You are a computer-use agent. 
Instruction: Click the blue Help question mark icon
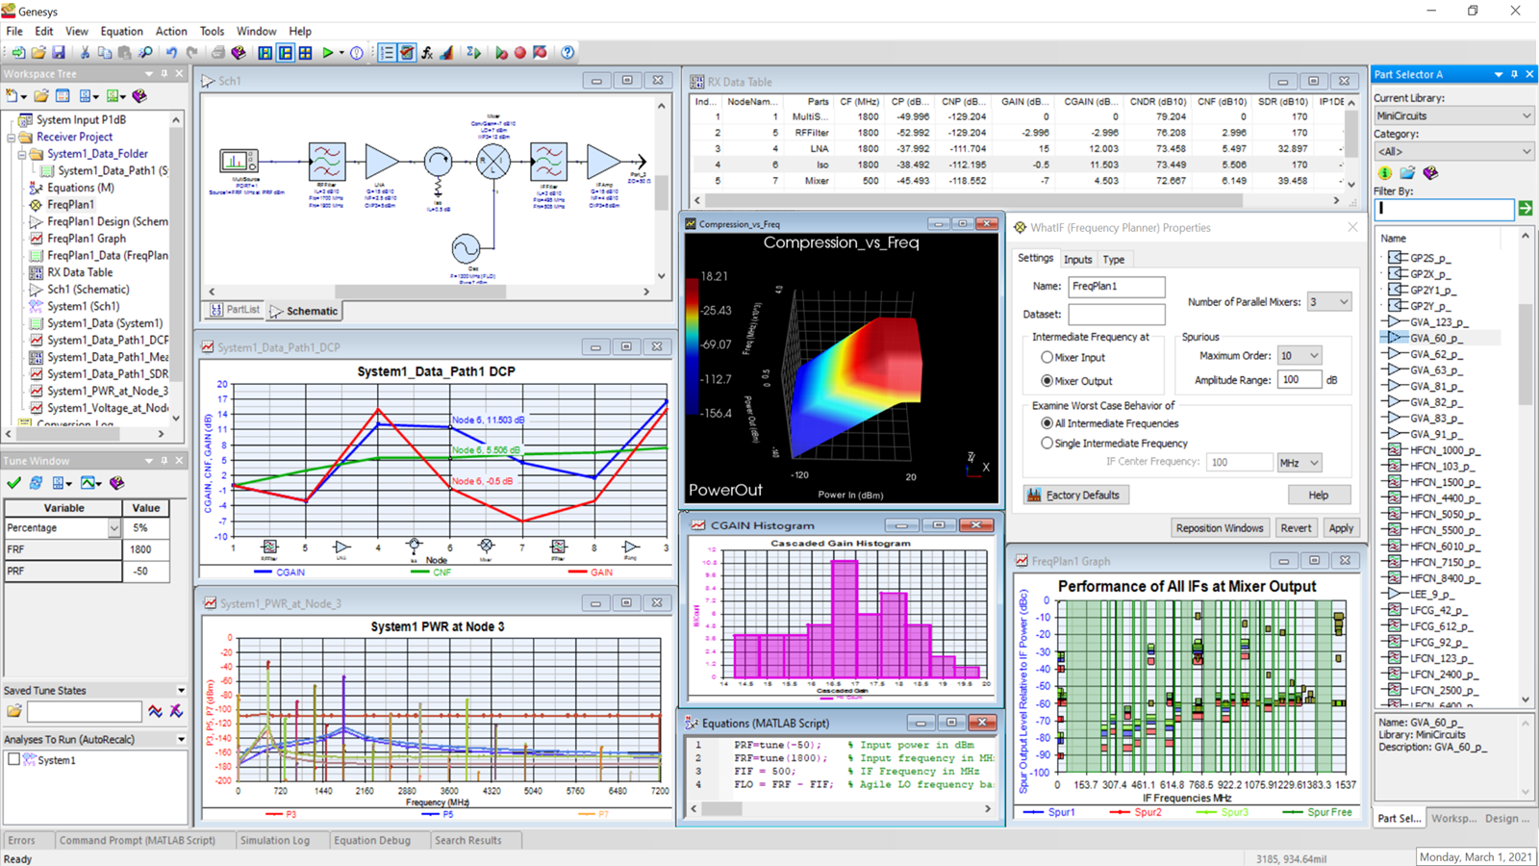point(568,53)
